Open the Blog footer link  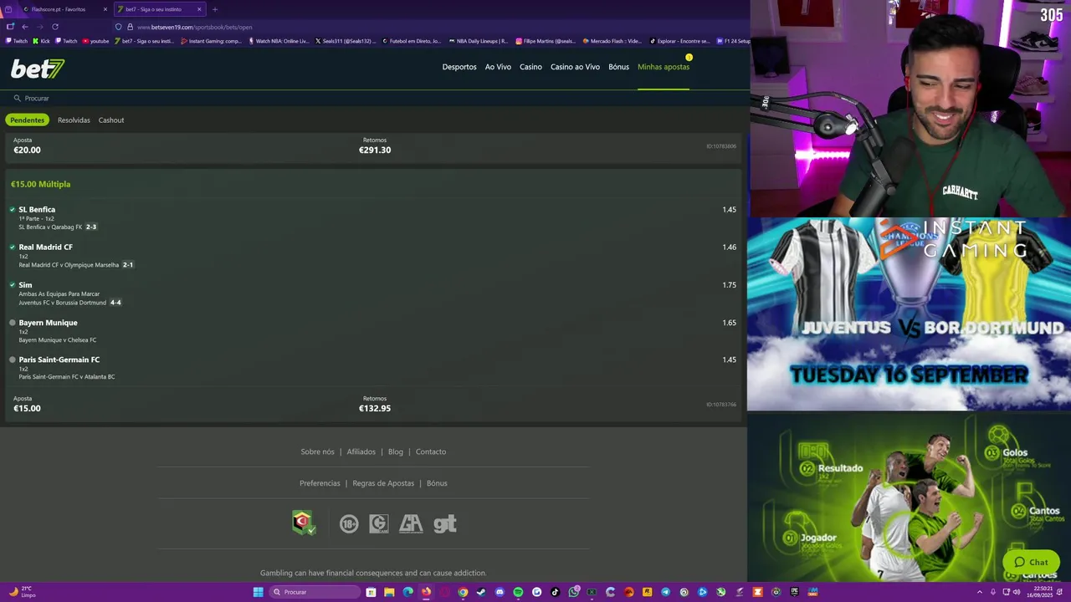pyautogui.click(x=396, y=452)
